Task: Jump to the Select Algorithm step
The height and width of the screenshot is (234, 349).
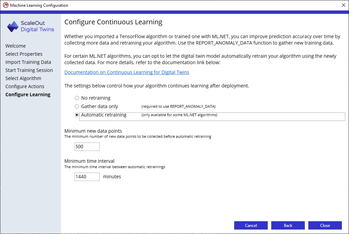Action: [x=23, y=78]
